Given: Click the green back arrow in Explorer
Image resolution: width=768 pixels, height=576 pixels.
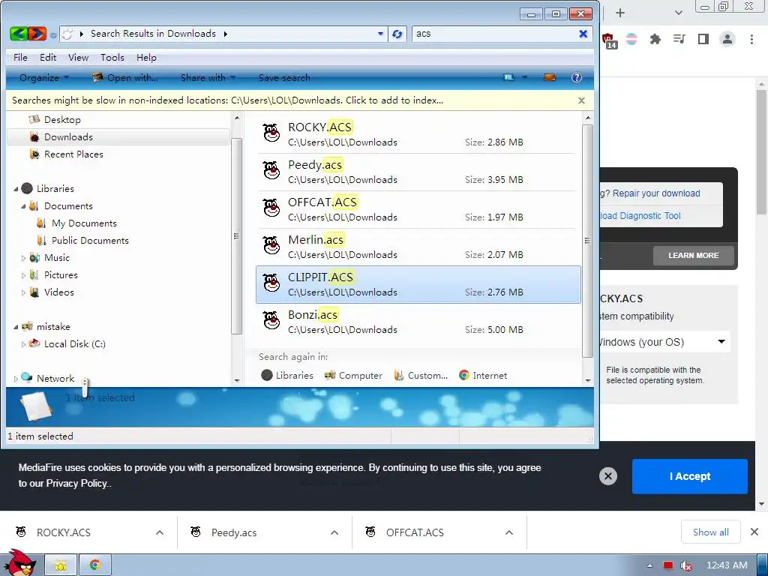Looking at the screenshot, I should (19, 34).
